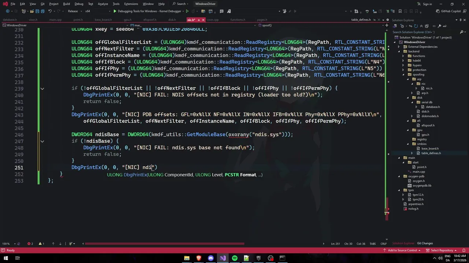Start debugging with the green play icon
The height and width of the screenshot is (263, 469).
coord(115,11)
